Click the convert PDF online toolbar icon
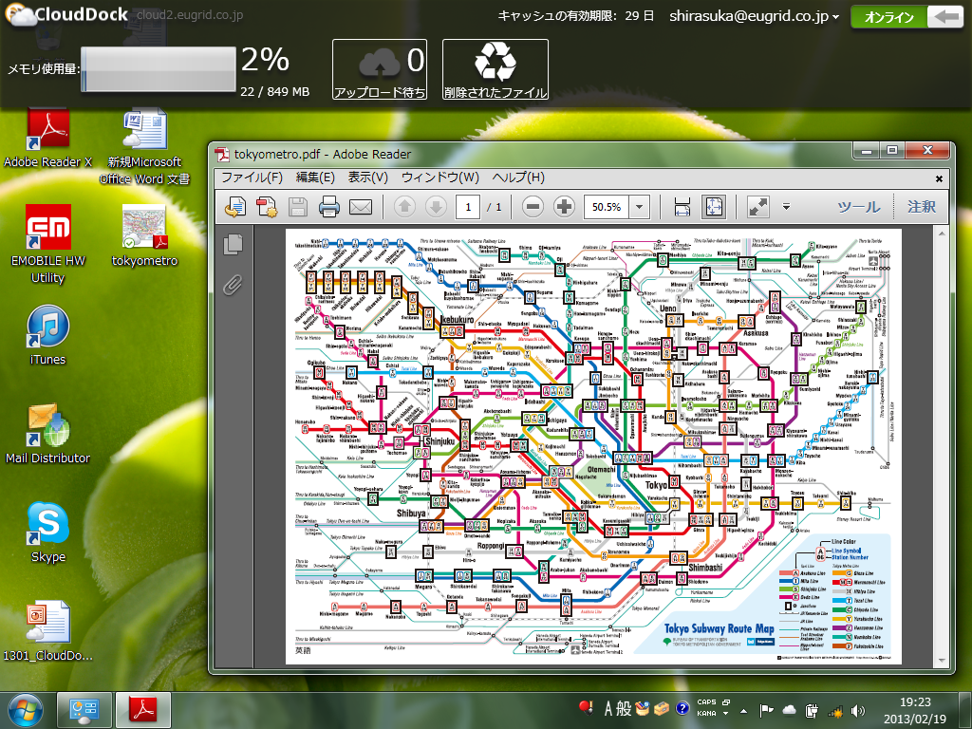972x729 pixels. coord(235,206)
